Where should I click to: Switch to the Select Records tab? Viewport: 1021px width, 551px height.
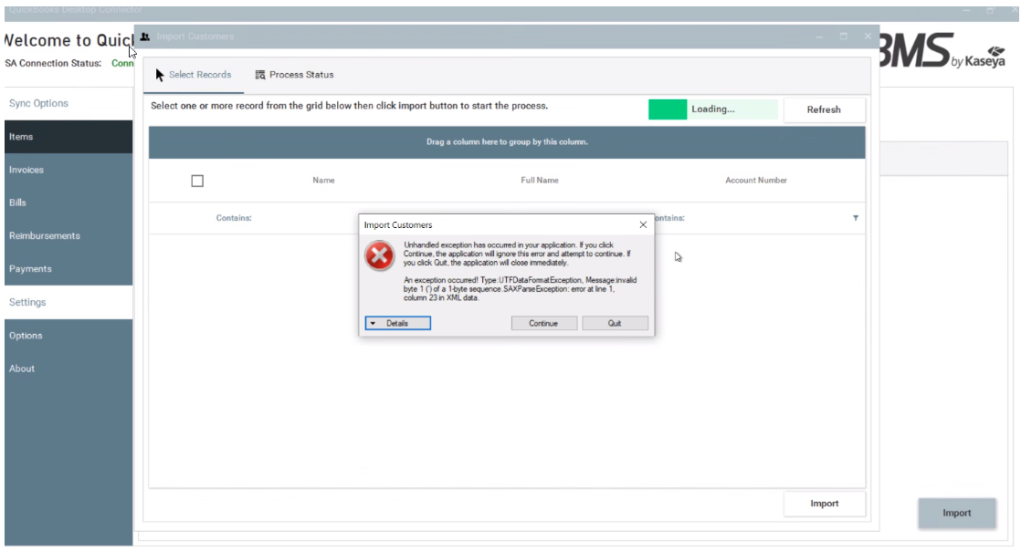point(194,75)
